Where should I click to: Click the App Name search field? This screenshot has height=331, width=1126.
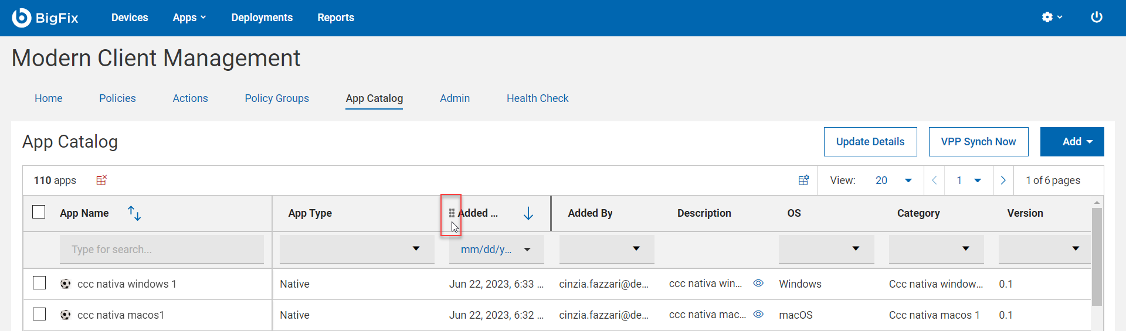162,249
